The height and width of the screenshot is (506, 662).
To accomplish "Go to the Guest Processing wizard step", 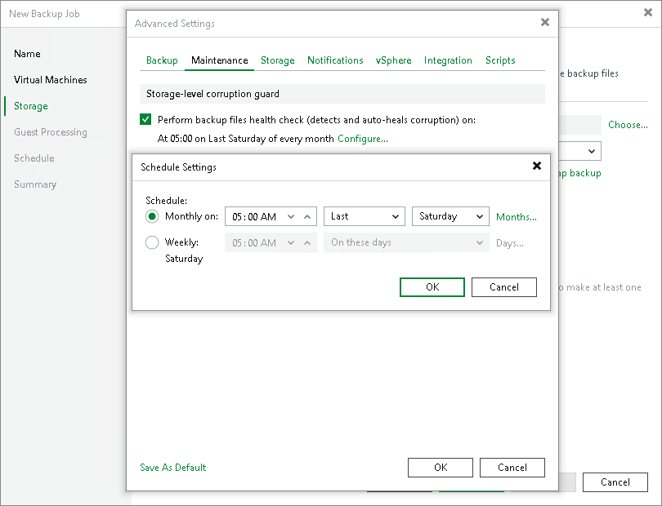I will pyautogui.click(x=51, y=132).
